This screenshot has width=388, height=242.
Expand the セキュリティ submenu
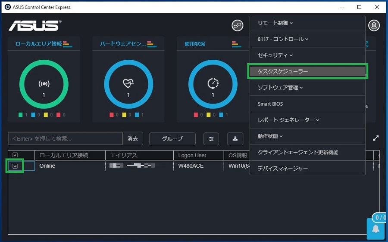coord(275,55)
